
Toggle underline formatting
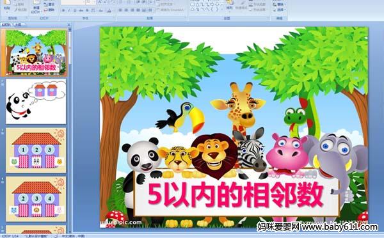[75, 10]
